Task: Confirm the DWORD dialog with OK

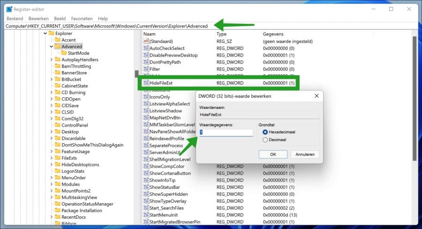Action: (273, 154)
